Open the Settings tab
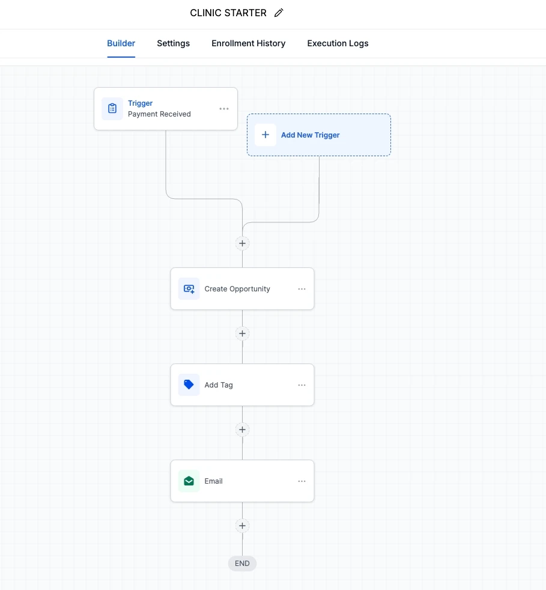 point(173,43)
